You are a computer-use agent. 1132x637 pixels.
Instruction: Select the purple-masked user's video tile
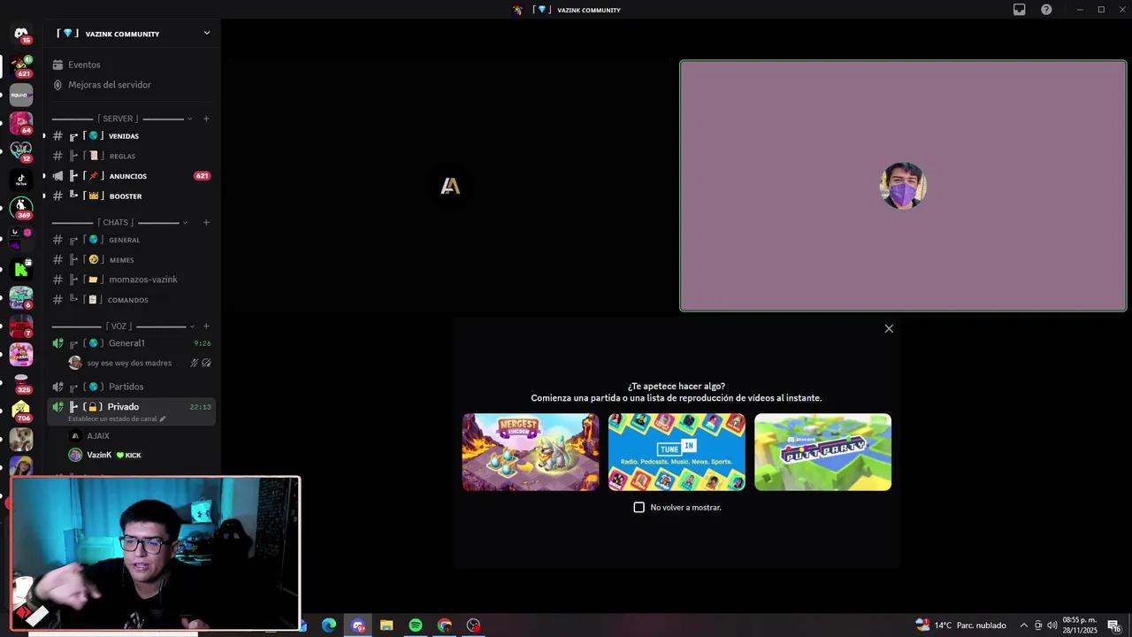903,186
